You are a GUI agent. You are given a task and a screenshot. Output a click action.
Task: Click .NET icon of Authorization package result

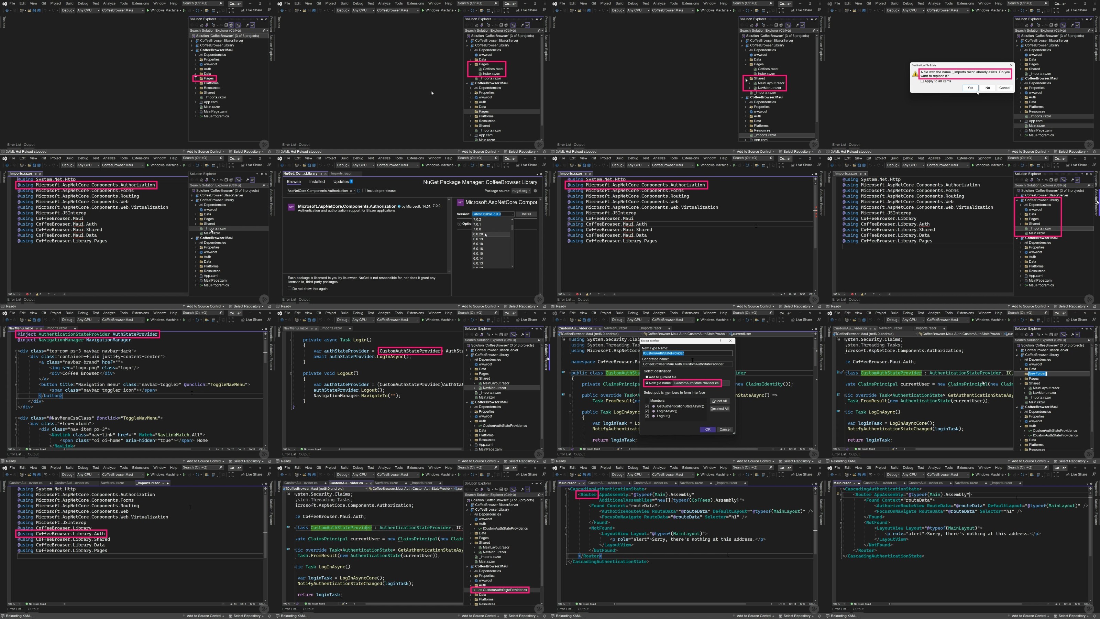pyautogui.click(x=291, y=207)
